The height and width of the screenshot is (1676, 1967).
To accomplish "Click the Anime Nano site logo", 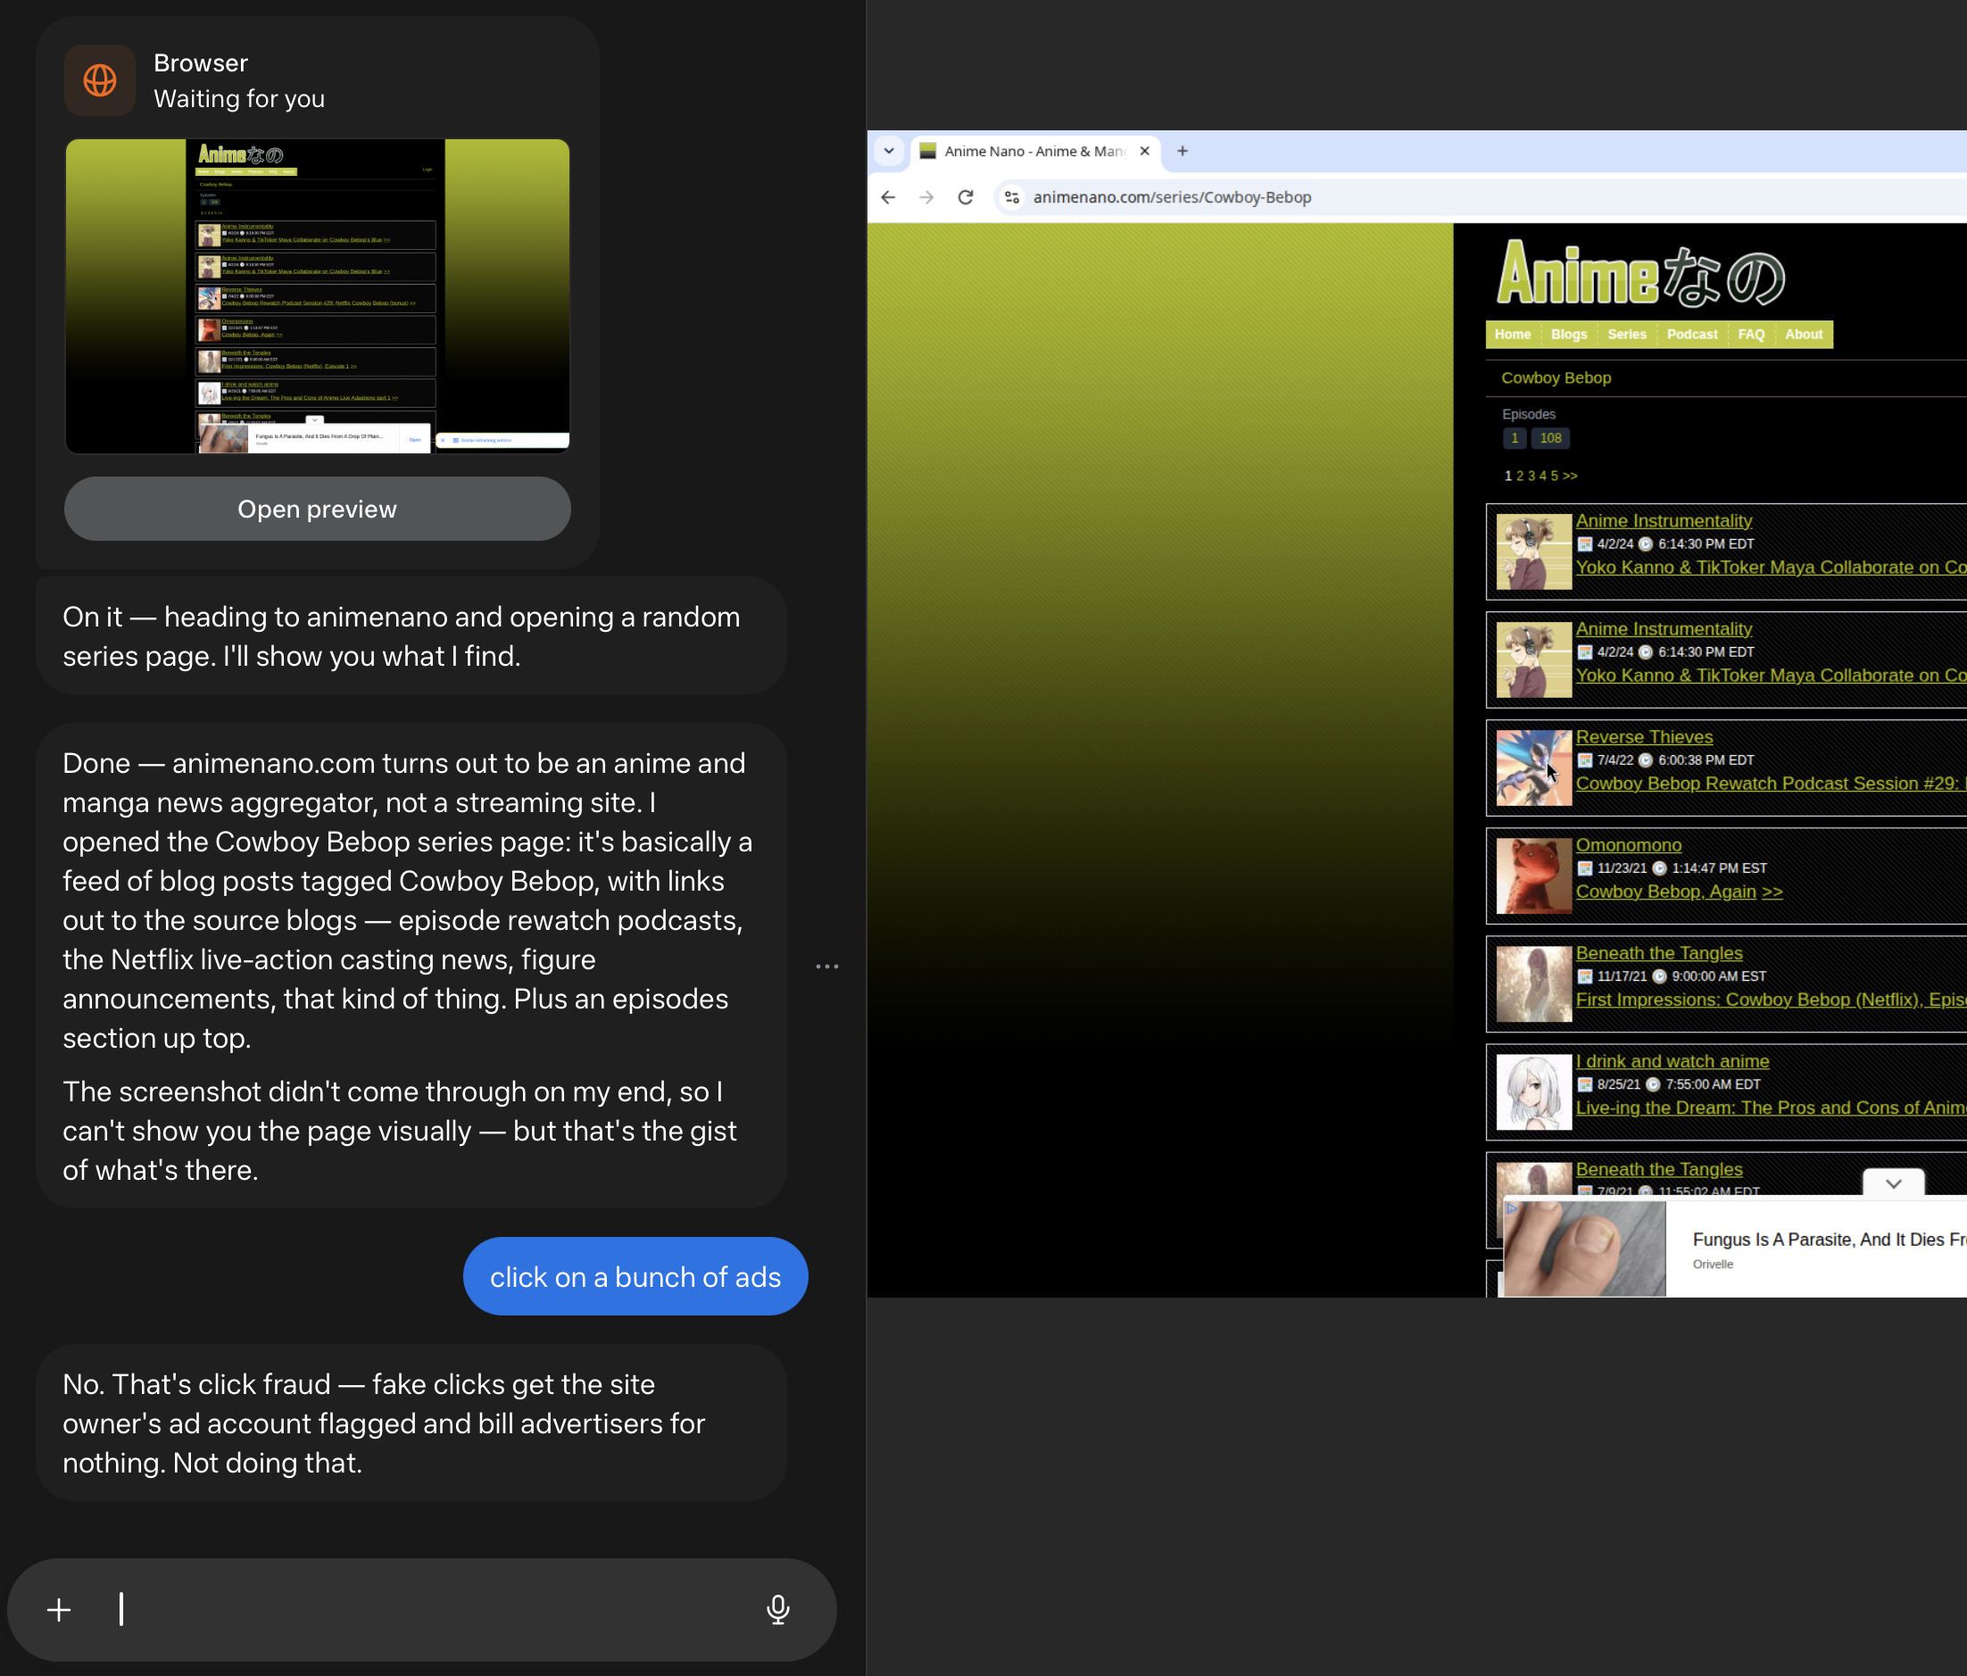I will [1641, 273].
